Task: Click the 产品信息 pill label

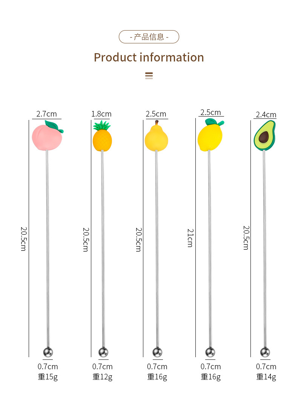Action: pyautogui.click(x=149, y=37)
